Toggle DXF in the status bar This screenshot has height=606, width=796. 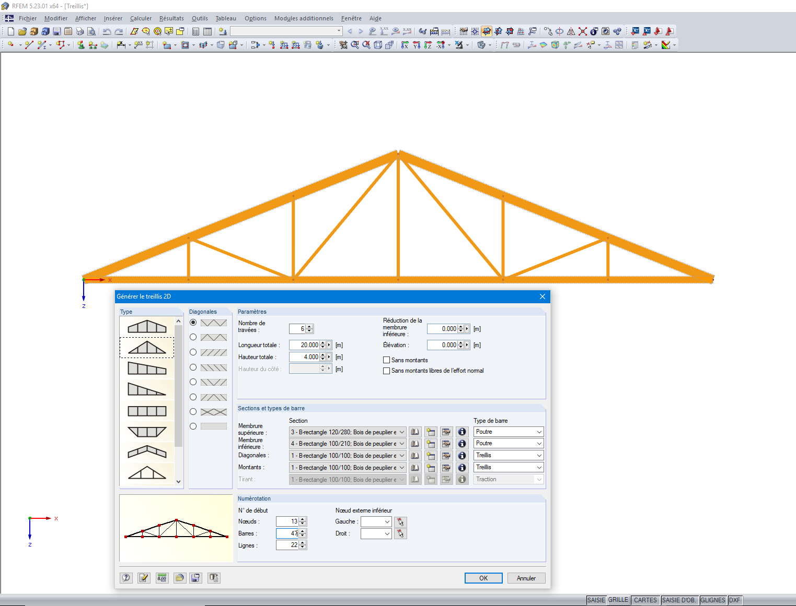(x=734, y=600)
